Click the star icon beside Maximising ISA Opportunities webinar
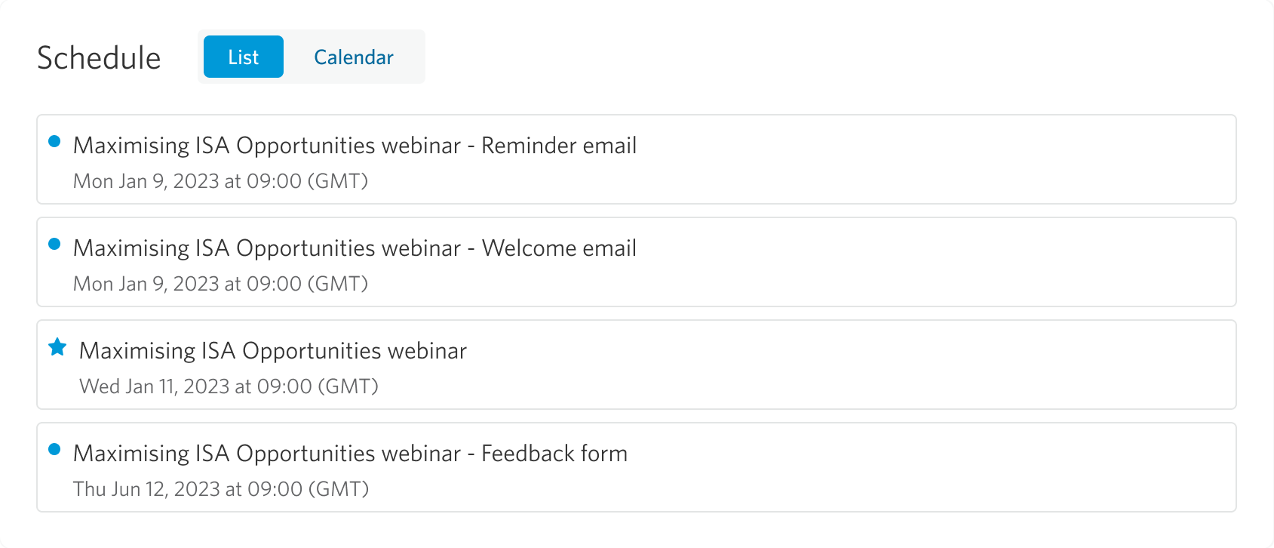Viewport: 1274px width, 548px height. tap(57, 347)
